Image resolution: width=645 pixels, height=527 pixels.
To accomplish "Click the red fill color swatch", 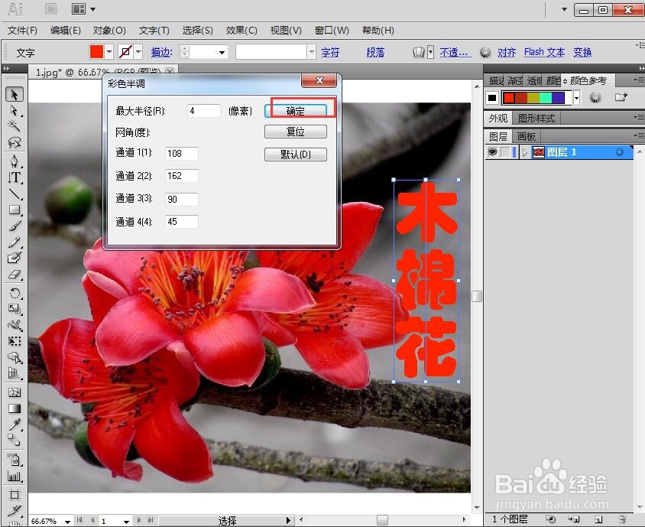I will coord(96,52).
